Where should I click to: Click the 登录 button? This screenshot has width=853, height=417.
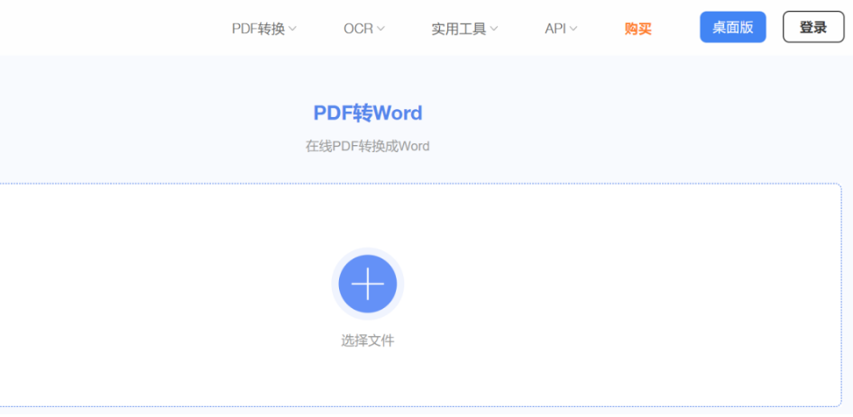(813, 27)
